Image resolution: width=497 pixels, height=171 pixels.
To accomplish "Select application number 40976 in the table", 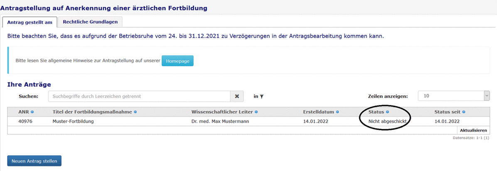I will click(x=25, y=122).
